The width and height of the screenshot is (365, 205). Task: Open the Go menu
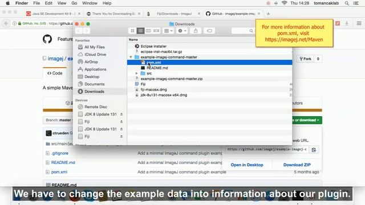click(x=74, y=3)
